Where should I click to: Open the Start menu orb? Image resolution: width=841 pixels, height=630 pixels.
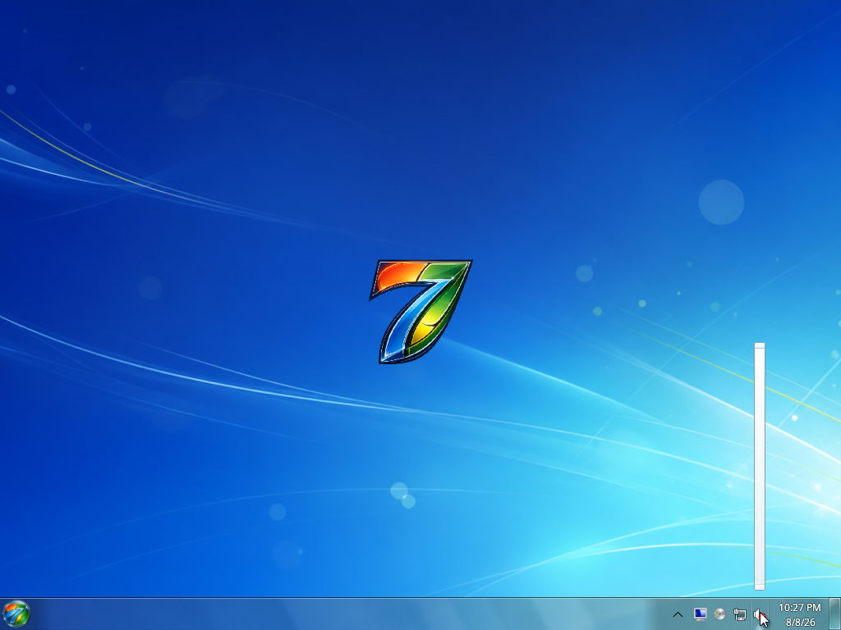pyautogui.click(x=16, y=614)
